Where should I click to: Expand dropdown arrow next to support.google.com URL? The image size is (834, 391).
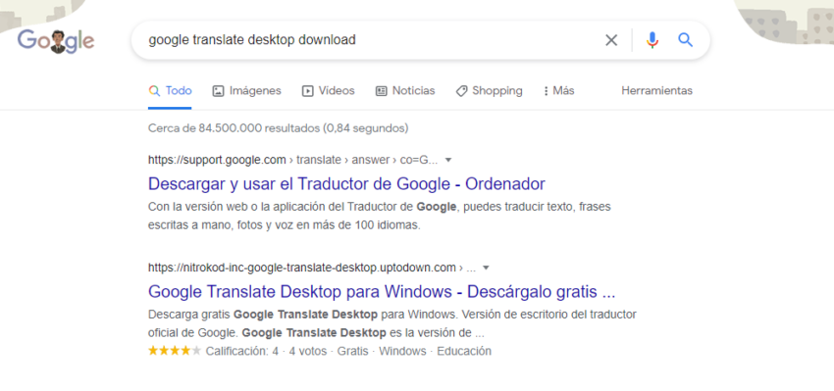(x=448, y=160)
